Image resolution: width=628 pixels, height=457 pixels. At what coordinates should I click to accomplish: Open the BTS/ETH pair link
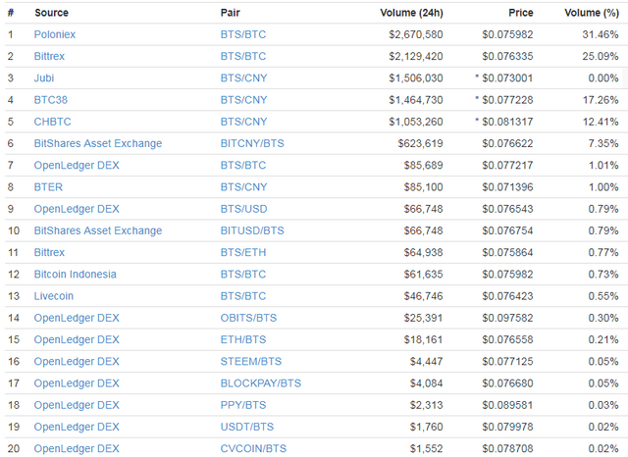click(243, 252)
